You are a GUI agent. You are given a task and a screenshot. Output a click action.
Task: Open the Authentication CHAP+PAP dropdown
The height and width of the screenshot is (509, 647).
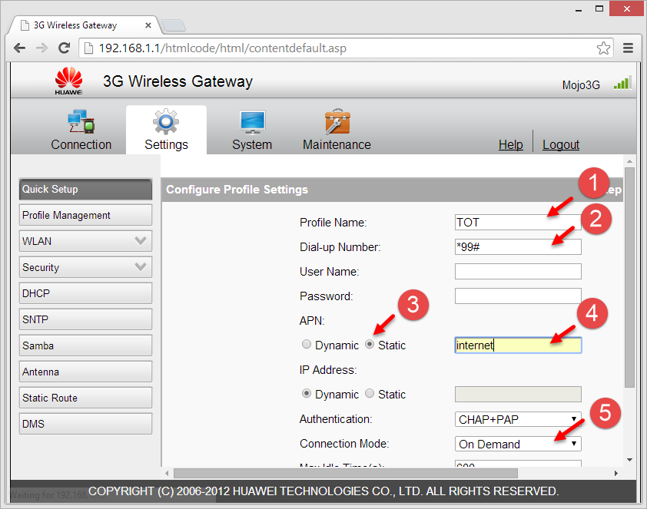[518, 419]
